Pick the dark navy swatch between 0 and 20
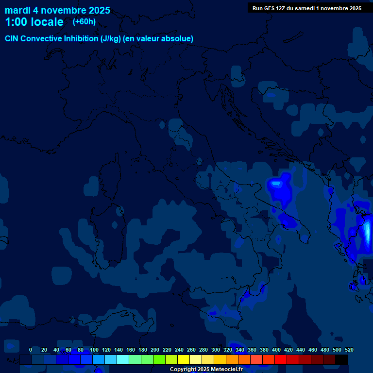The height and width of the screenshot is (373, 373). tap(38, 360)
